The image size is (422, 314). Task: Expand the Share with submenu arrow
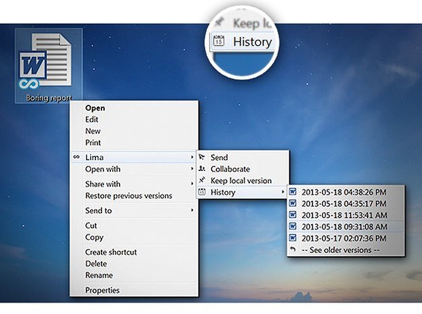tap(192, 184)
